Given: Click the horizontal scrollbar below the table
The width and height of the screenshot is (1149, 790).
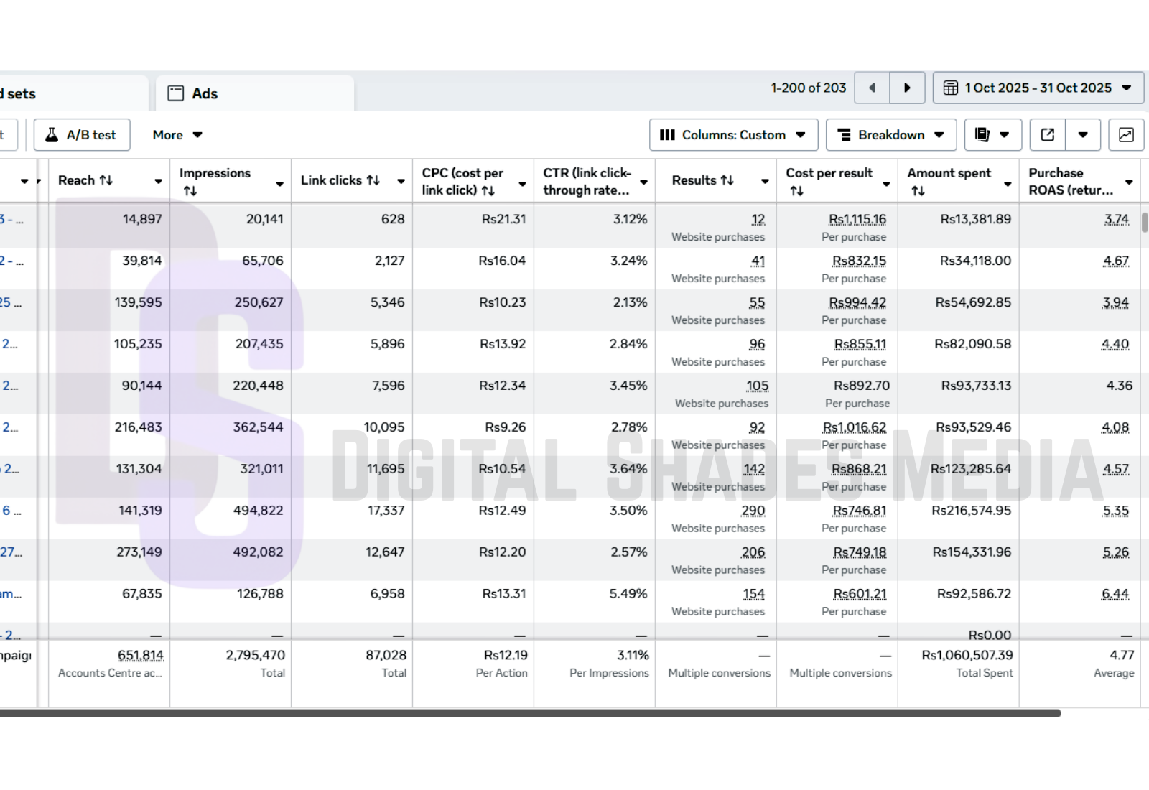Looking at the screenshot, I should click(530, 713).
